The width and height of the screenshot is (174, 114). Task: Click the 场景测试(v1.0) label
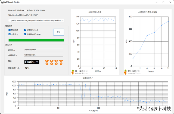(x=14, y=68)
